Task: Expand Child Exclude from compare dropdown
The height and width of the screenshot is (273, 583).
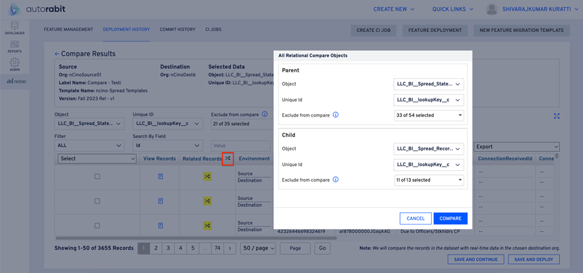Action: point(429,180)
